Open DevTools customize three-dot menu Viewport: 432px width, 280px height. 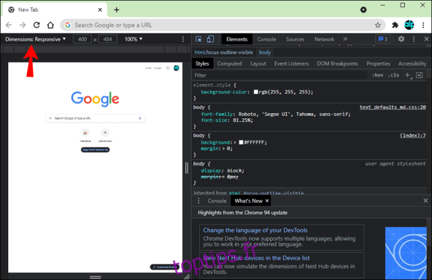(x=414, y=39)
